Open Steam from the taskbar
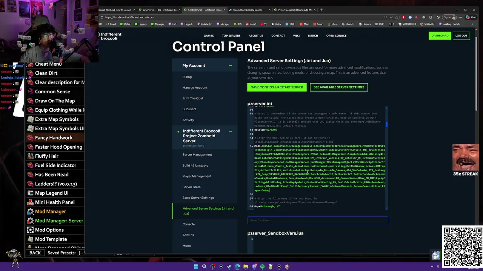This screenshot has height=271, width=483. click(x=229, y=266)
